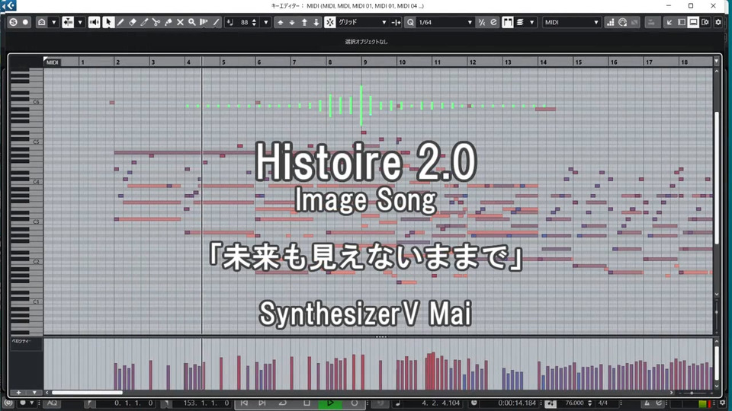Screen dimensions: 732x411
Task: Open retrospective record dropdown arrow
Action: pos(53,22)
